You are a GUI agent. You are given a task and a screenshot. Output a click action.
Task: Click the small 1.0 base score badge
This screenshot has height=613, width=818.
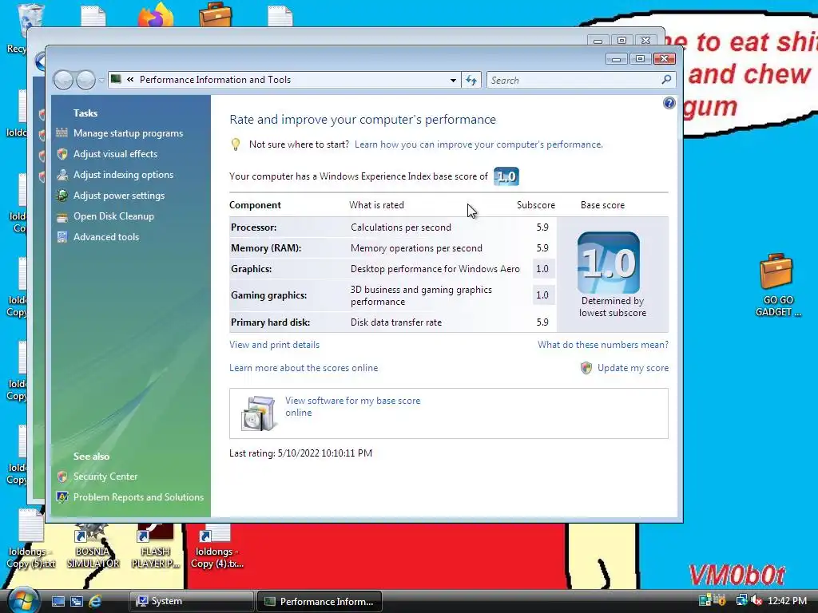(506, 176)
